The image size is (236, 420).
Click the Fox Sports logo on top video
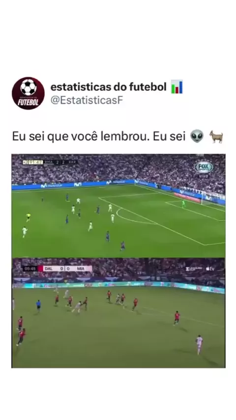pos(204,167)
